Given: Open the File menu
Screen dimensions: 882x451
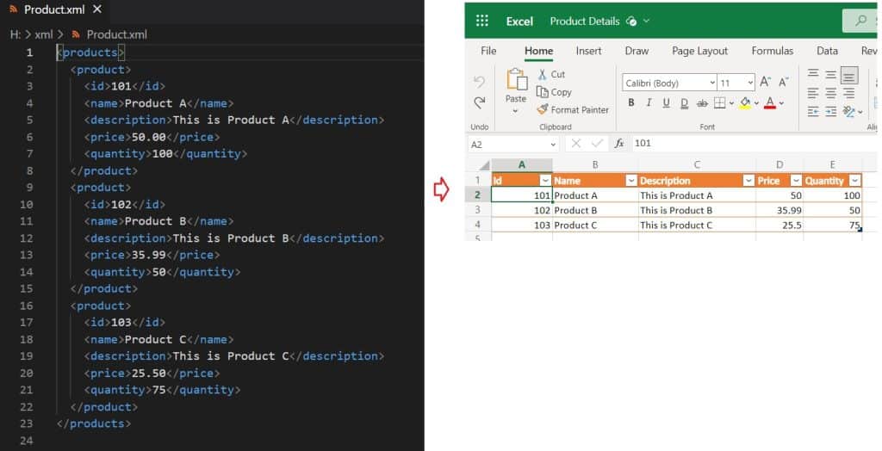Looking at the screenshot, I should click(x=488, y=51).
